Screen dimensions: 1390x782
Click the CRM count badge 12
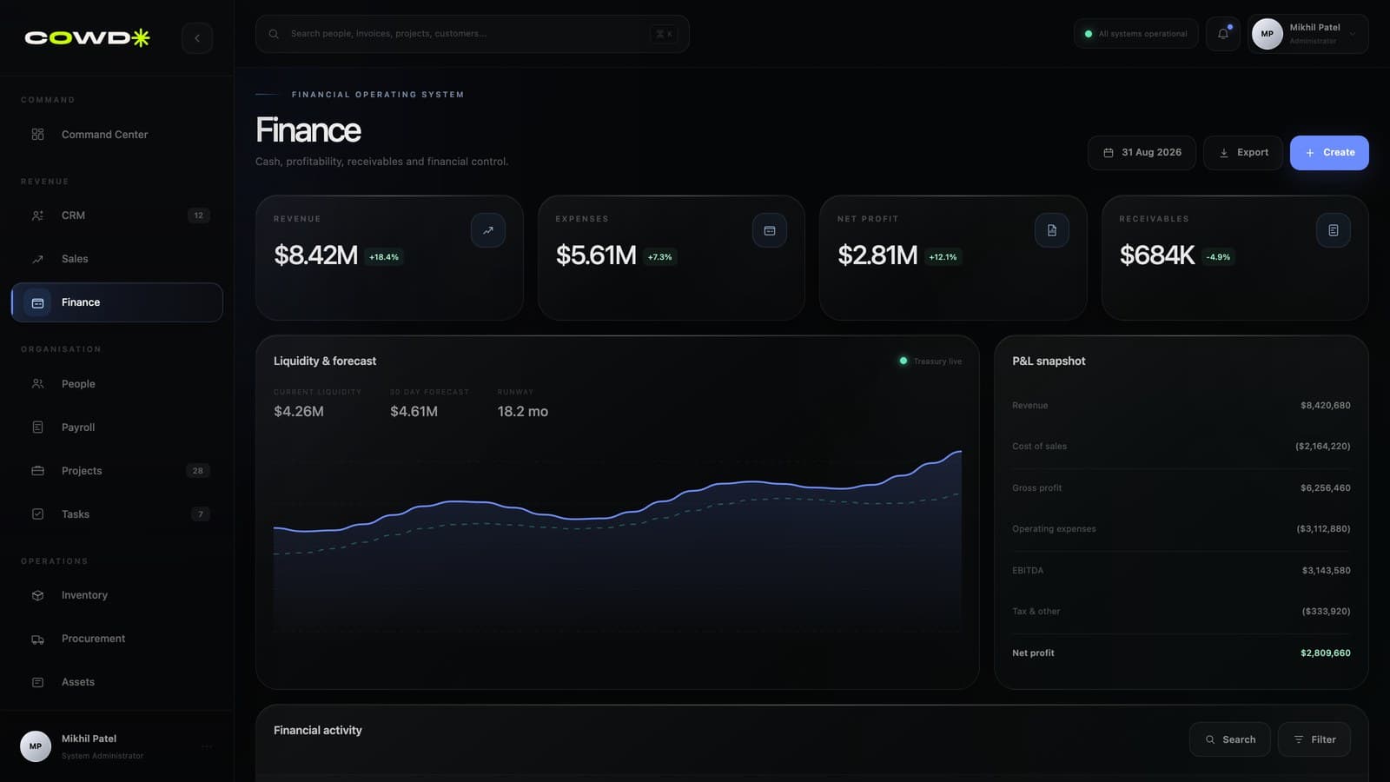tap(199, 215)
